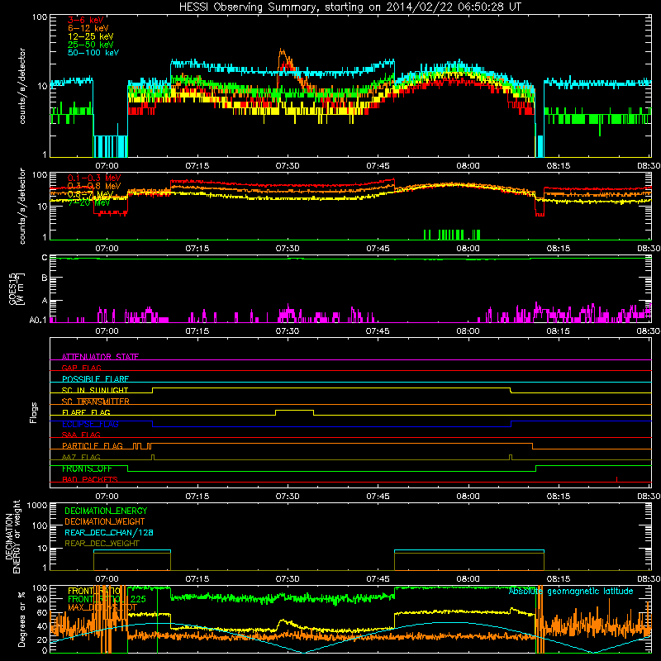Image resolution: width=661 pixels, height=661 pixels.
Task: Select the SAA_FLAG label
Action: 81,435
